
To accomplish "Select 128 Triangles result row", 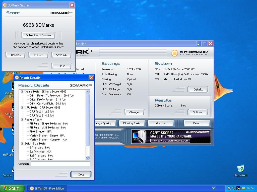I will point(41,155).
